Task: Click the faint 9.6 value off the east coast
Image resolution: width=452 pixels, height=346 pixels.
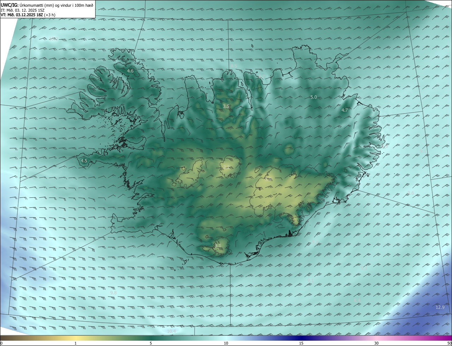Action: 411,193
